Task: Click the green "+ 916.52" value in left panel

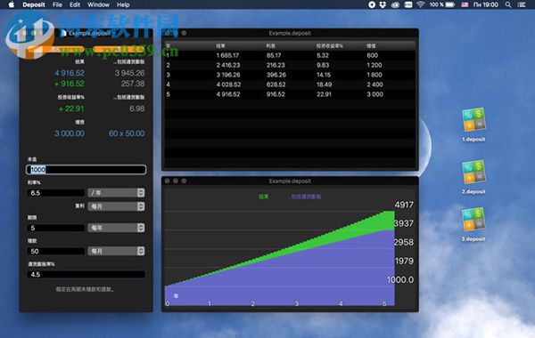Action: tap(70, 84)
